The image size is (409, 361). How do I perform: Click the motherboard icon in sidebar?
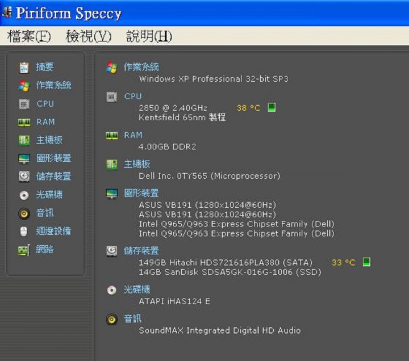pos(24,140)
